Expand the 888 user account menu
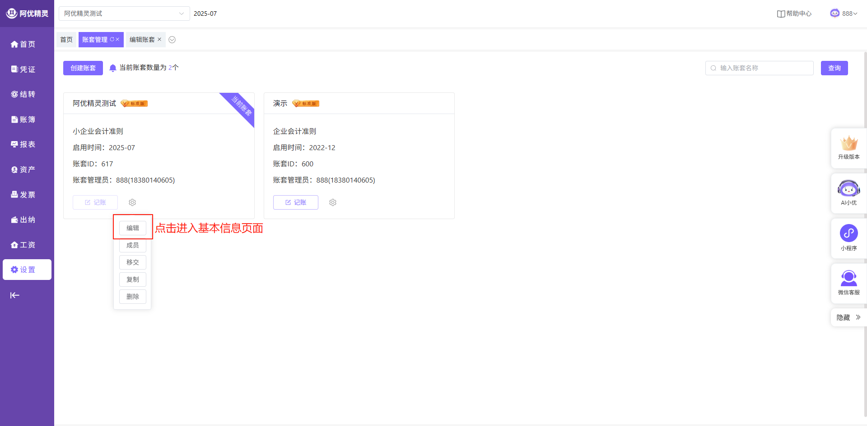 pos(844,14)
